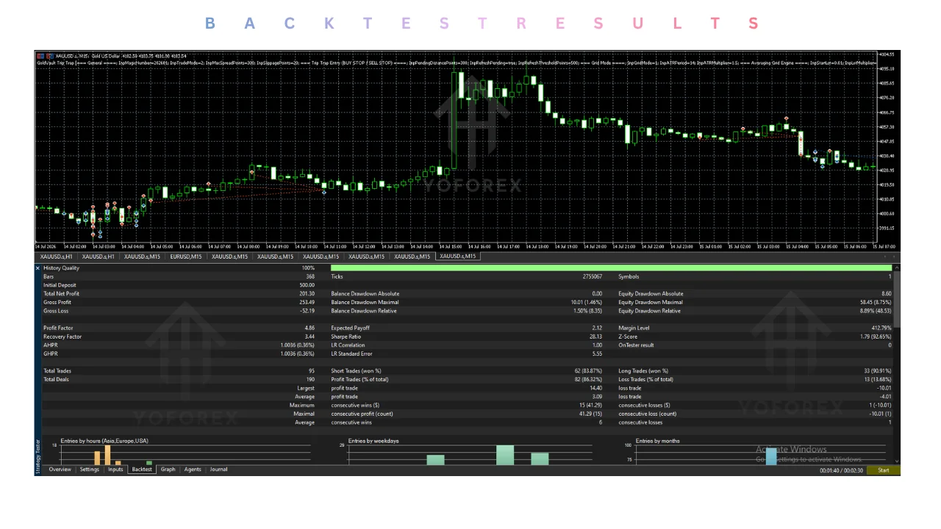Click the Symbols label
Image resolution: width=941 pixels, height=529 pixels.
coord(629,277)
